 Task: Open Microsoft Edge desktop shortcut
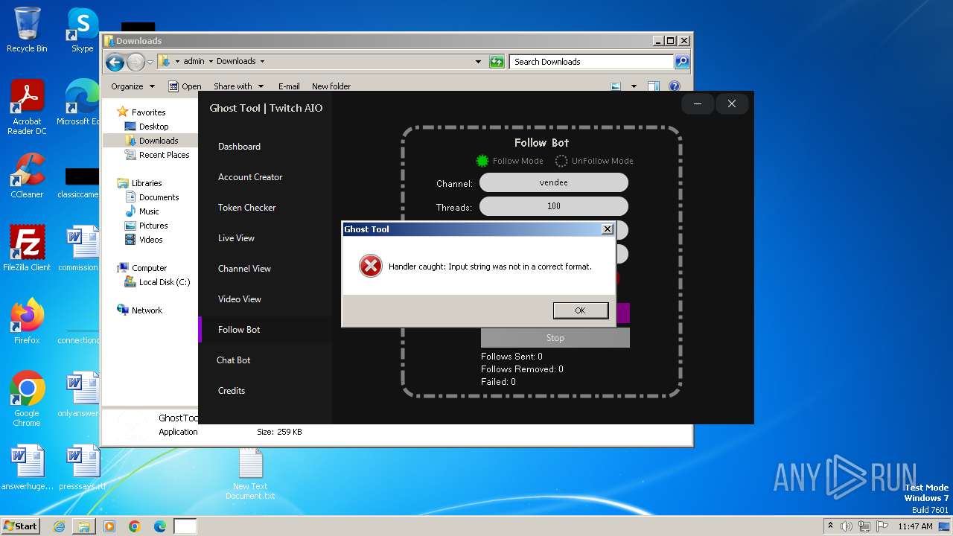coord(80,103)
